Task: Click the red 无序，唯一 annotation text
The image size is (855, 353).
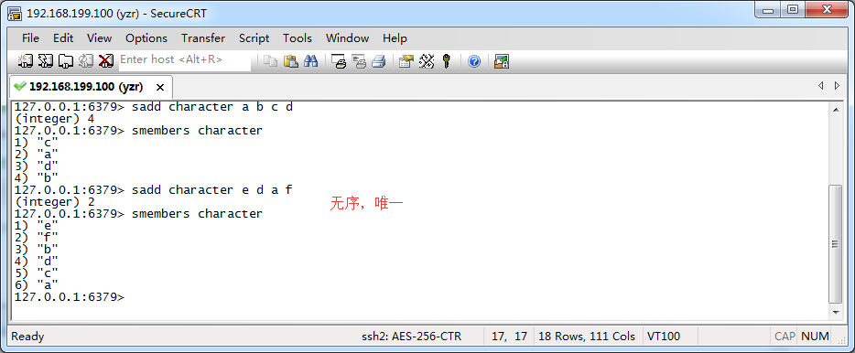Action: 366,204
